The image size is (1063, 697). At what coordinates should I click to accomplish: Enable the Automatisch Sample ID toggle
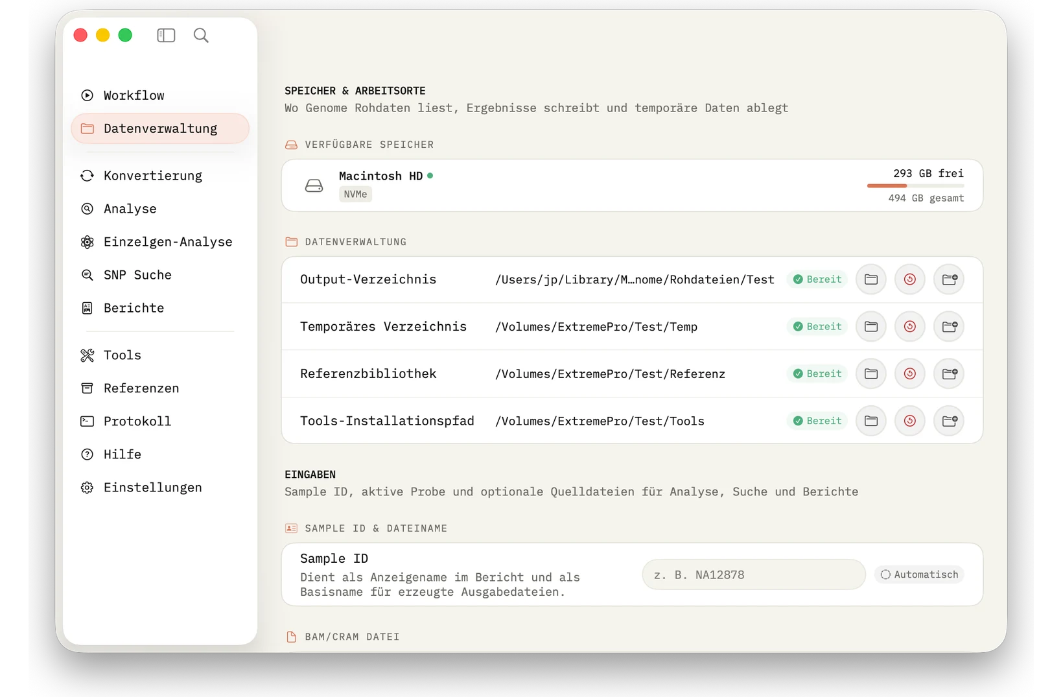pyautogui.click(x=919, y=574)
